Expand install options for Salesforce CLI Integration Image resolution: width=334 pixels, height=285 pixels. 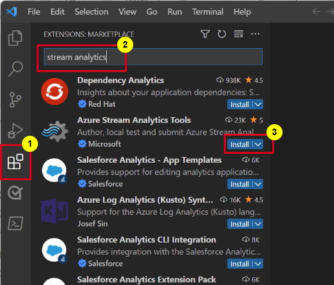[258, 264]
